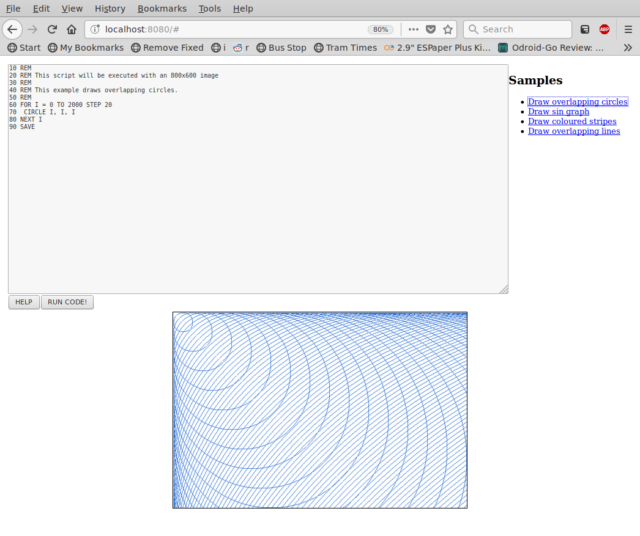
Task: Open the Bus Stop bookmark
Action: 281,48
